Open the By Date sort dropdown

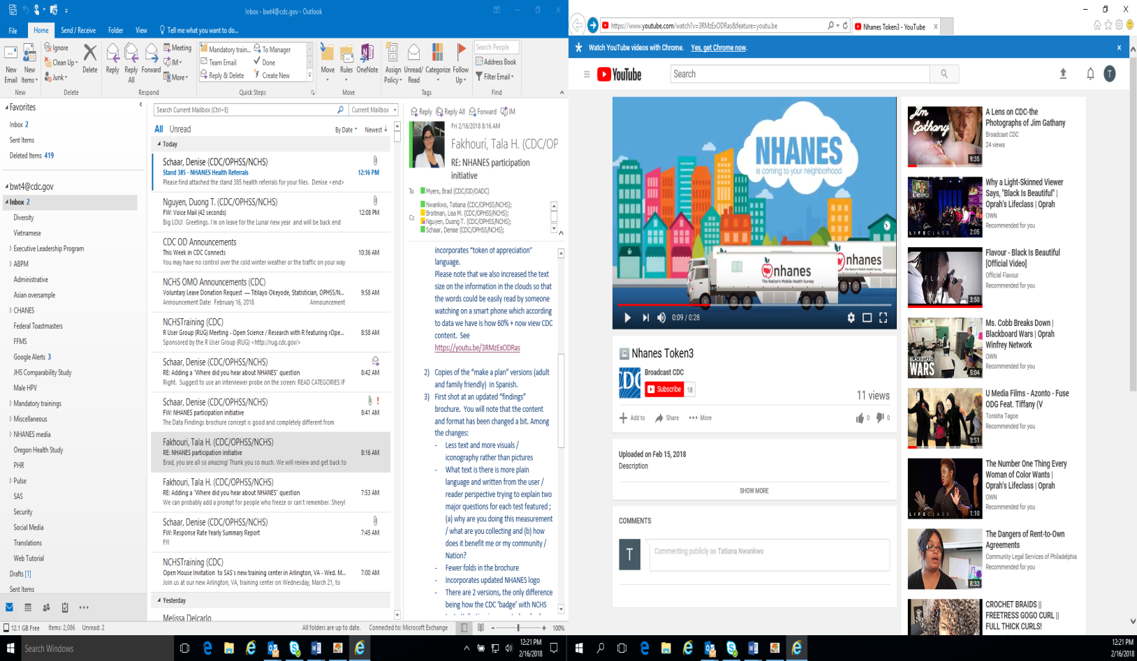point(346,130)
